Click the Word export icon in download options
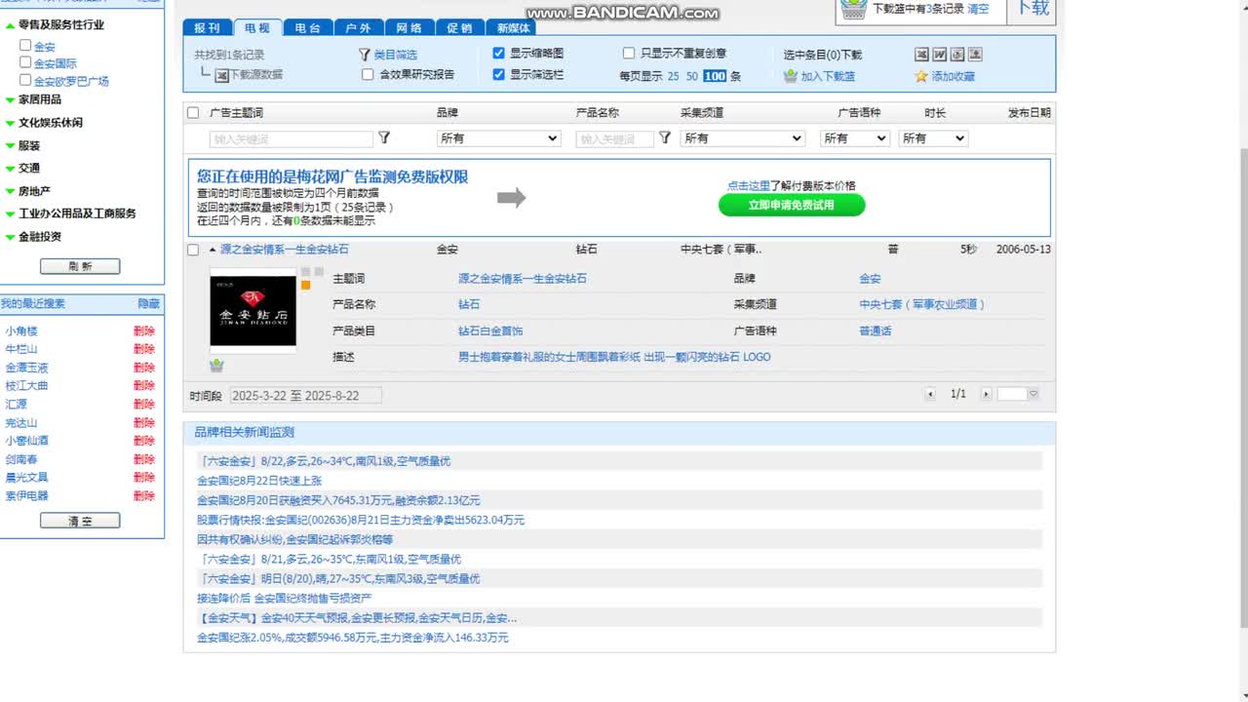 click(939, 55)
